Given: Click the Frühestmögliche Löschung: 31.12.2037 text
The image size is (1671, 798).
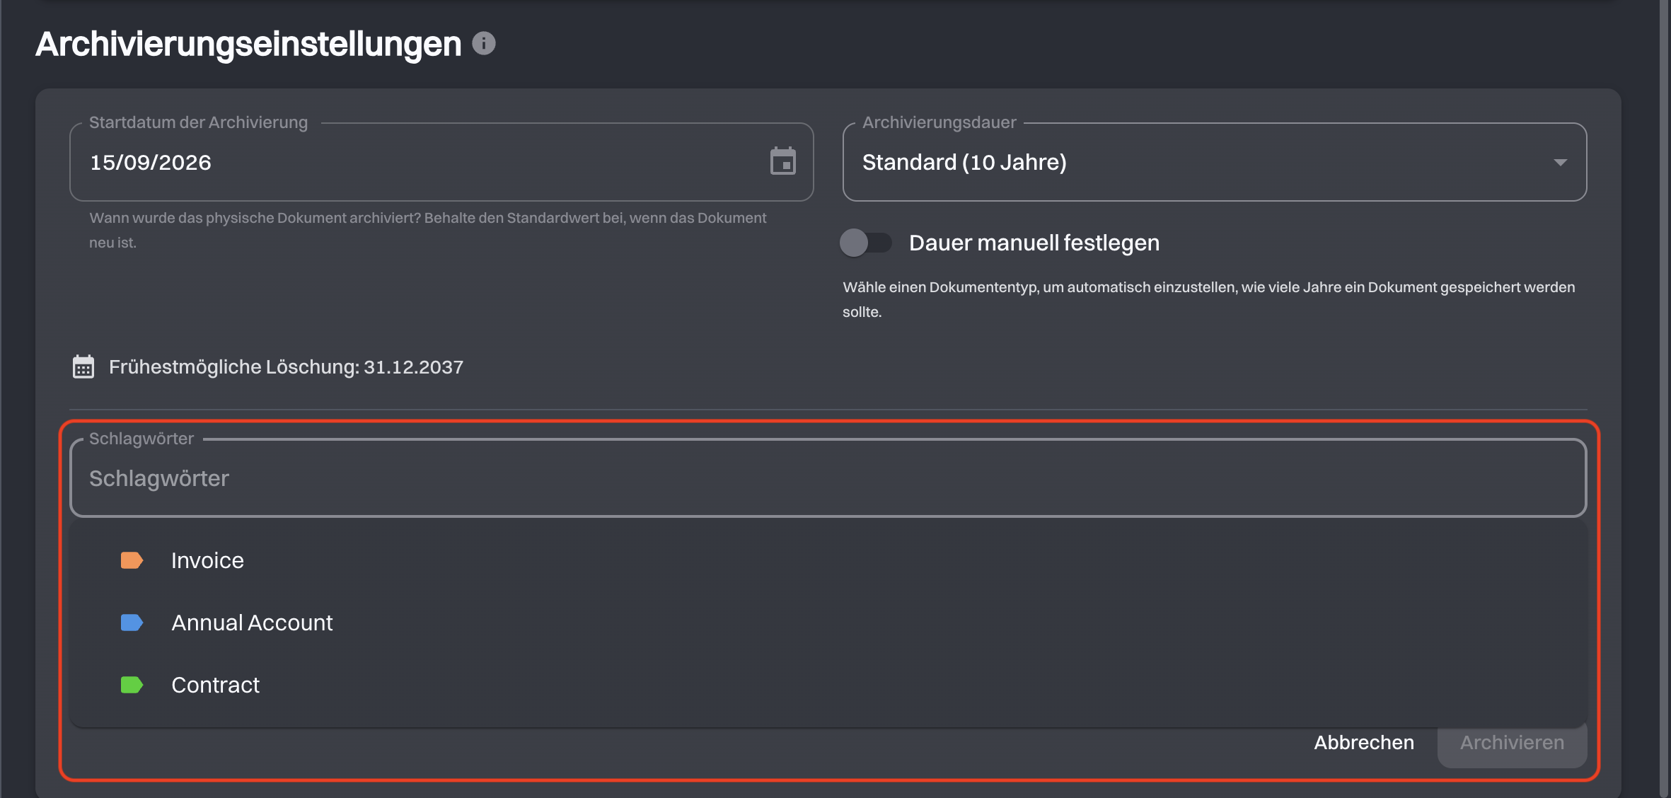Looking at the screenshot, I should (286, 367).
